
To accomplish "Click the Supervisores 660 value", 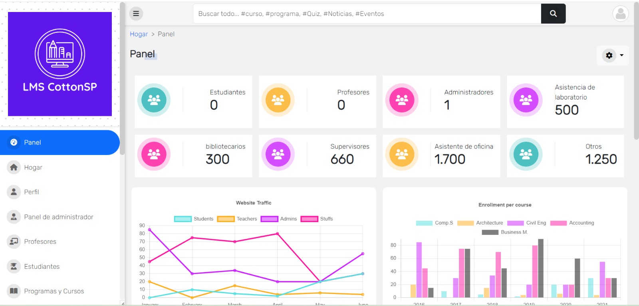I will (342, 159).
